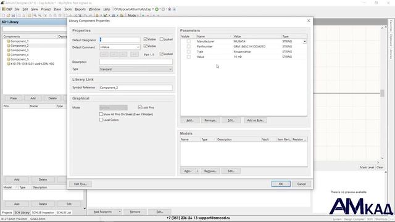Enable Show All Pins On Sheet checkbox
395x222 pixels.
(101, 114)
